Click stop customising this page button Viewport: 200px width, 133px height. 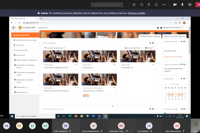174,36
